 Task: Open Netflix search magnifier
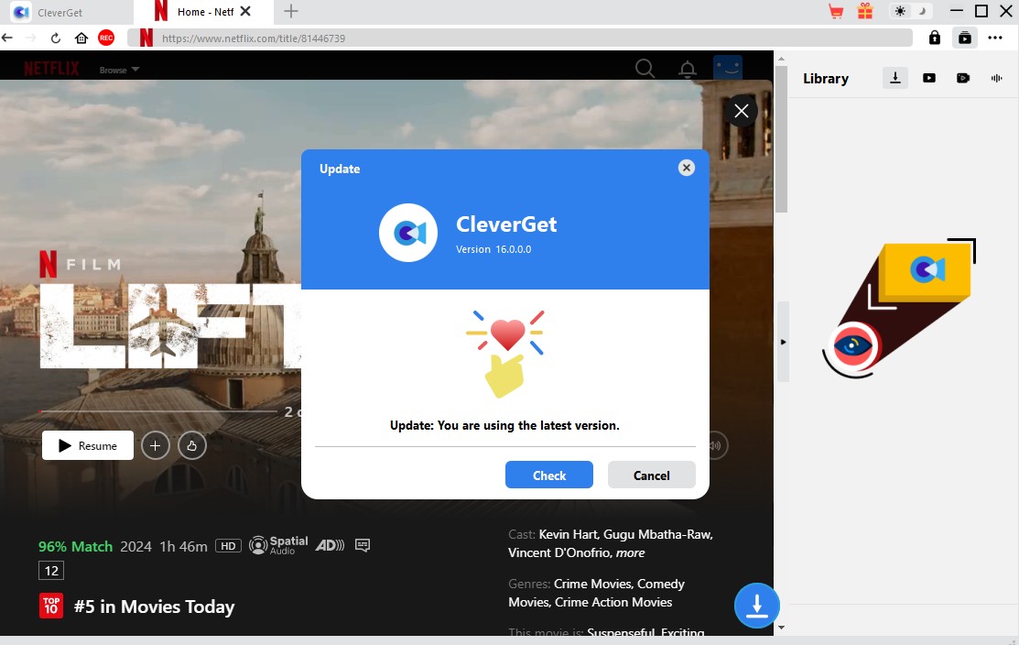click(645, 69)
